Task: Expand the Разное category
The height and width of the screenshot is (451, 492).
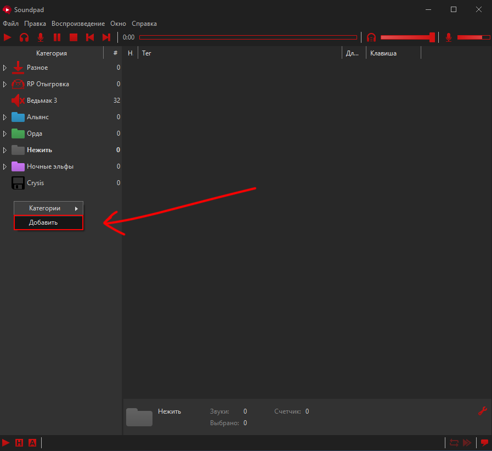Action: 5,68
